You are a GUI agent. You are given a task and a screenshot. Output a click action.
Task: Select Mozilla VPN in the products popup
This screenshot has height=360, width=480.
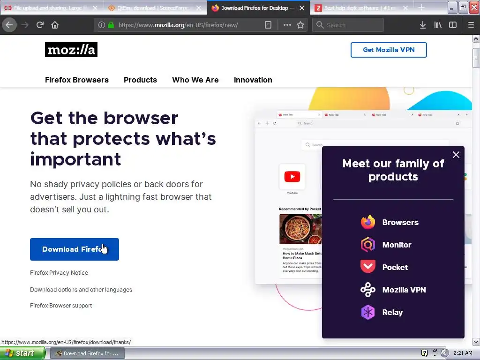point(404,290)
